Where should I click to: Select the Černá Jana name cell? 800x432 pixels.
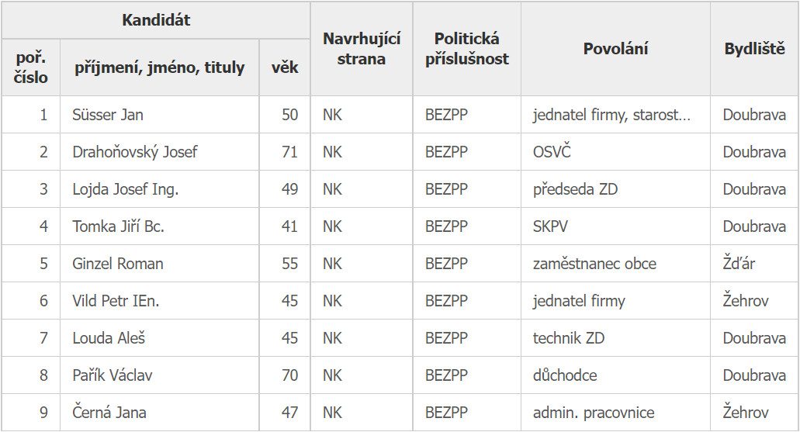109,413
